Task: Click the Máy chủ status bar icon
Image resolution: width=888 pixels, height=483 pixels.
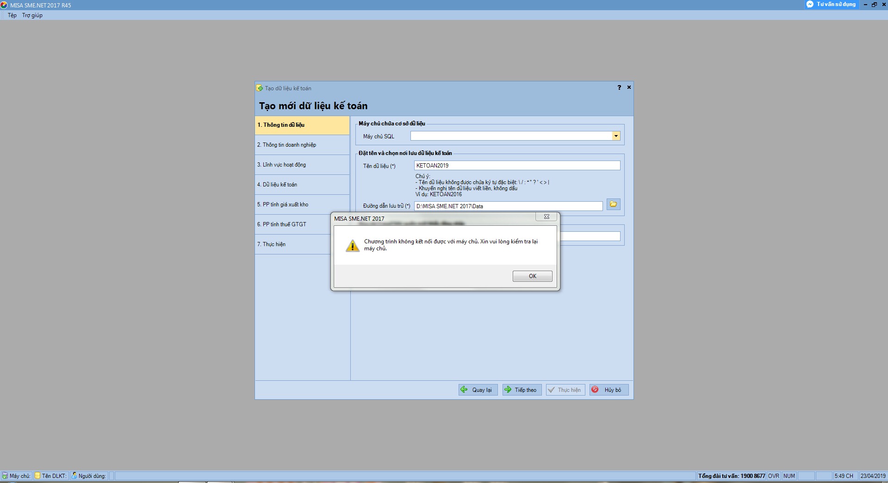Action: pyautogui.click(x=5, y=476)
